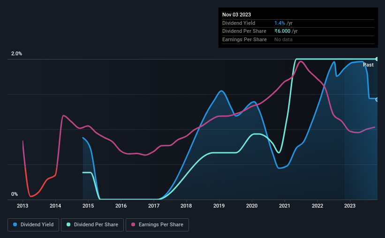Screen dimensions: 385x238
Task: Select the 2015 x-axis label
Action: point(88,206)
